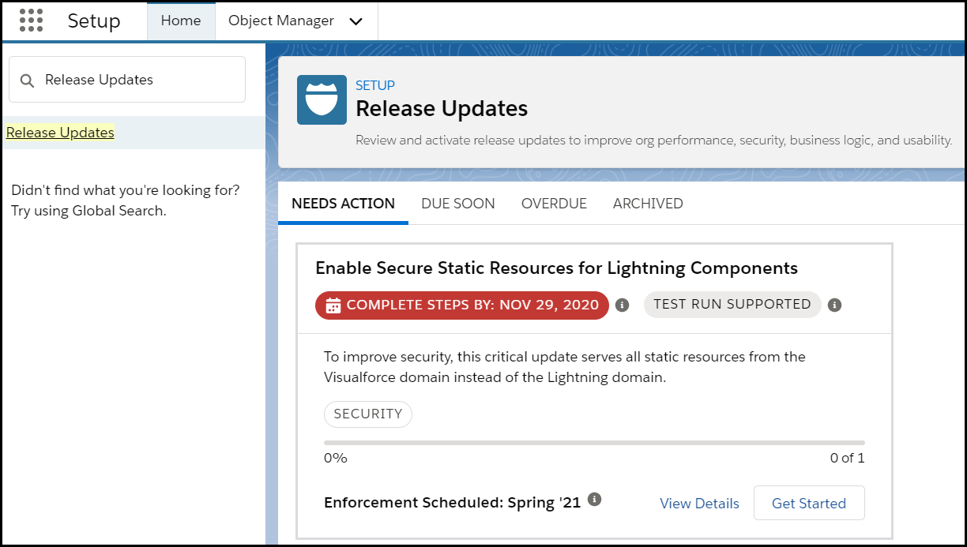Image resolution: width=967 pixels, height=547 pixels.
Task: Click the 'Try using Global Search' hint text
Action: (x=88, y=211)
